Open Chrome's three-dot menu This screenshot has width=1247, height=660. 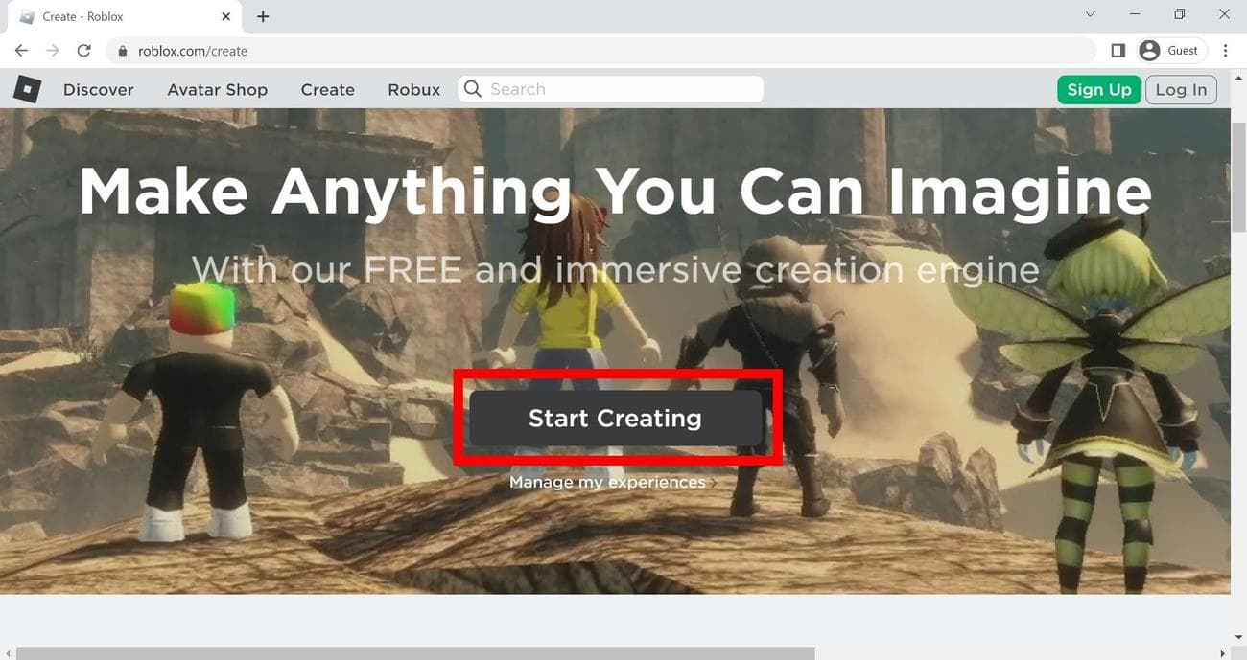(1225, 50)
